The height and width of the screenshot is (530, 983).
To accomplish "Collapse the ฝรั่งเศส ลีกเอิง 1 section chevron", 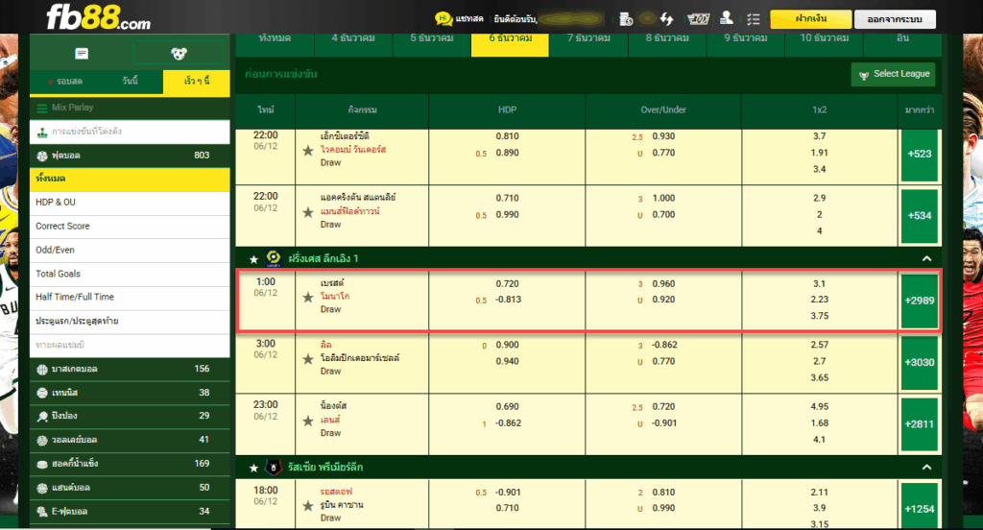I will pos(926,258).
